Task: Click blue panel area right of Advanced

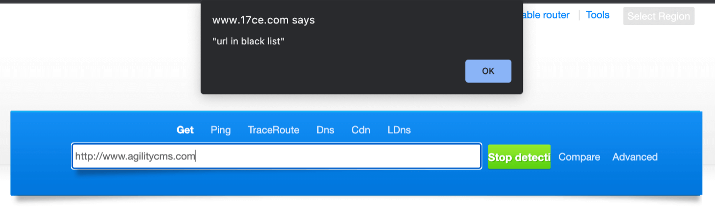Action: (679, 157)
